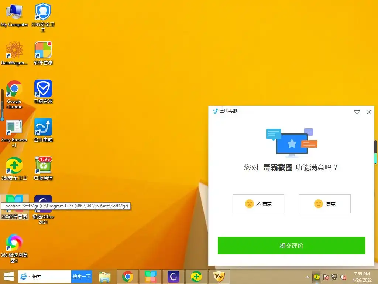The width and height of the screenshot is (378, 284).
Task: Click the muted volume tray icon
Action: point(343,277)
